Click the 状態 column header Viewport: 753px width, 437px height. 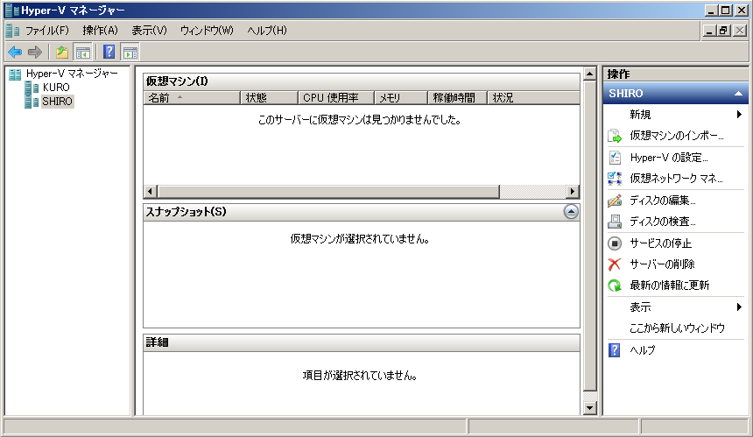pyautogui.click(x=270, y=98)
